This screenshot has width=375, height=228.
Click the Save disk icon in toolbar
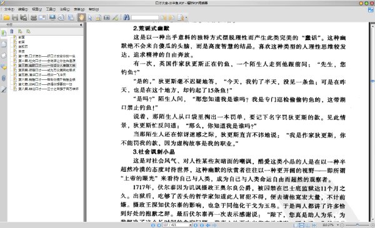click(15, 17)
